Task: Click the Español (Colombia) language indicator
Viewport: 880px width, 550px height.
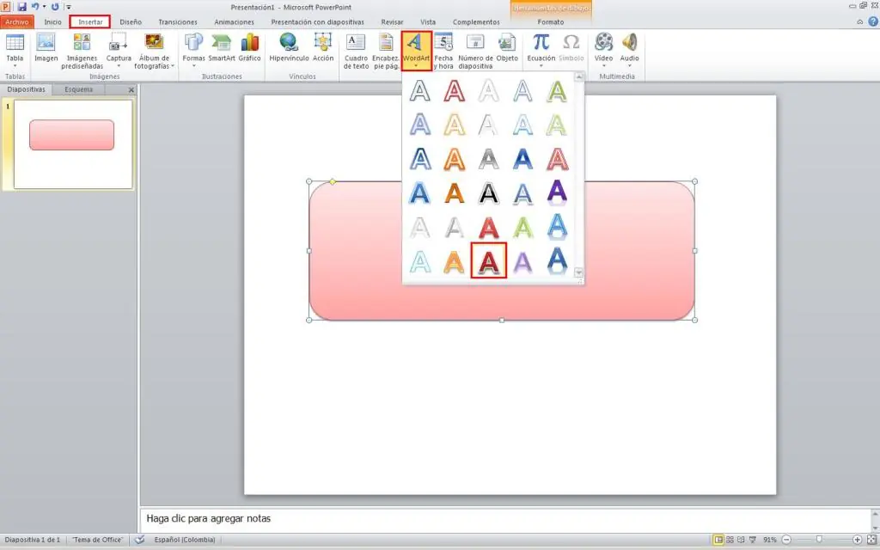Action: (185, 540)
